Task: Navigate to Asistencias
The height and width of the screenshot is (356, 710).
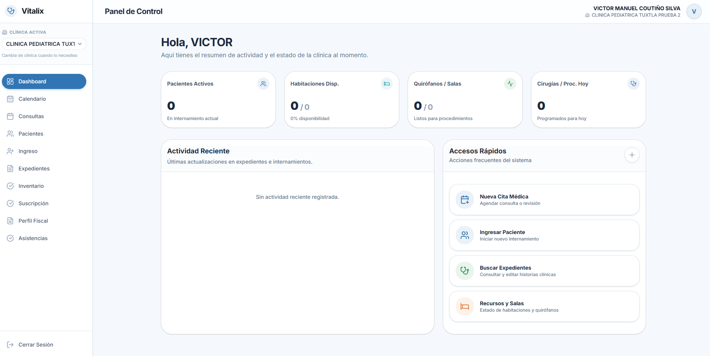Action: tap(44, 238)
